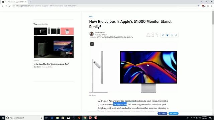Open Sam Rutherford's author page
214x120 pixels.
[100, 33]
